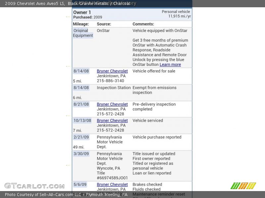Select the 10/13/08 date cell
The width and height of the screenshot is (265, 198).
[x=82, y=120]
